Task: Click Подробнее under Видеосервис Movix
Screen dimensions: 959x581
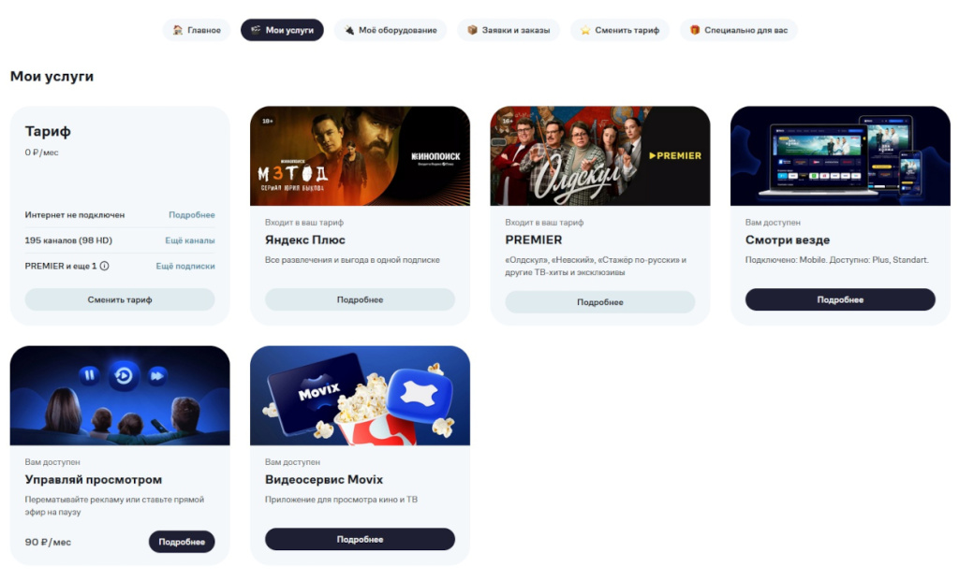Action: [x=360, y=539]
